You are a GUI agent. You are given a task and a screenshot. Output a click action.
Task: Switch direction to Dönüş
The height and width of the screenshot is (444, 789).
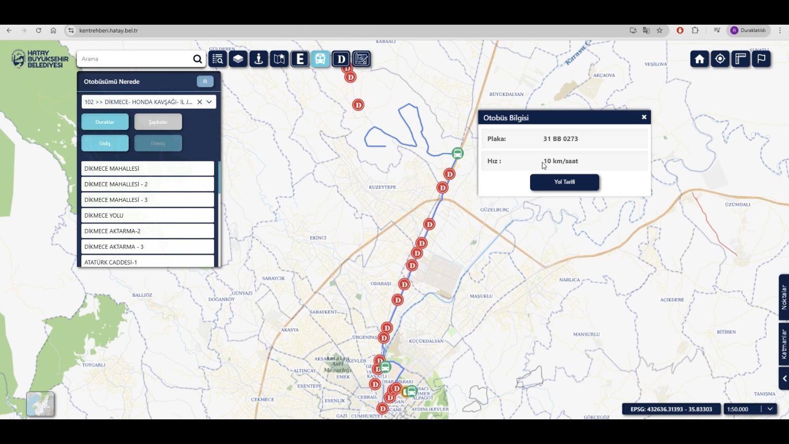(x=158, y=144)
